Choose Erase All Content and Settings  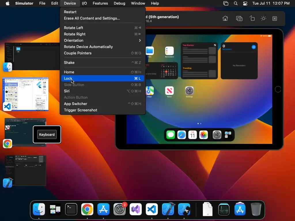(103, 18)
